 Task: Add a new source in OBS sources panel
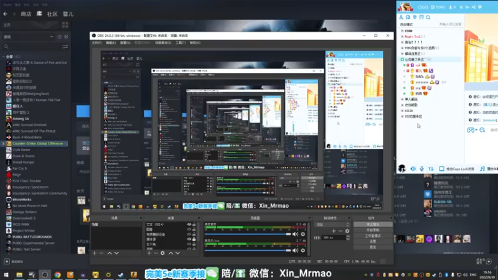(x=149, y=253)
